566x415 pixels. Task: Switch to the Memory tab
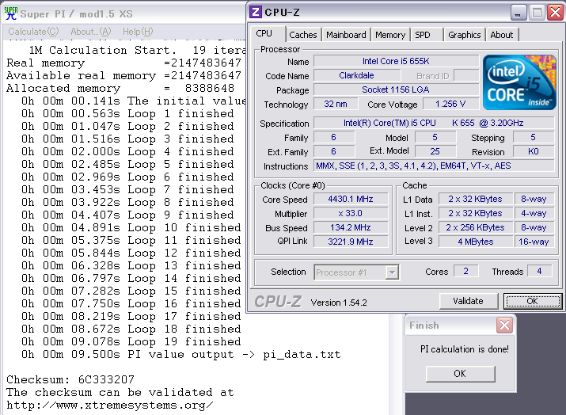coord(390,35)
